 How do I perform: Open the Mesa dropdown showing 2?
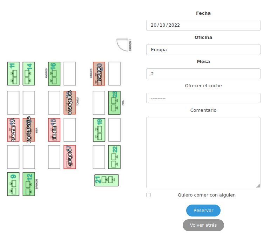tap(203, 74)
